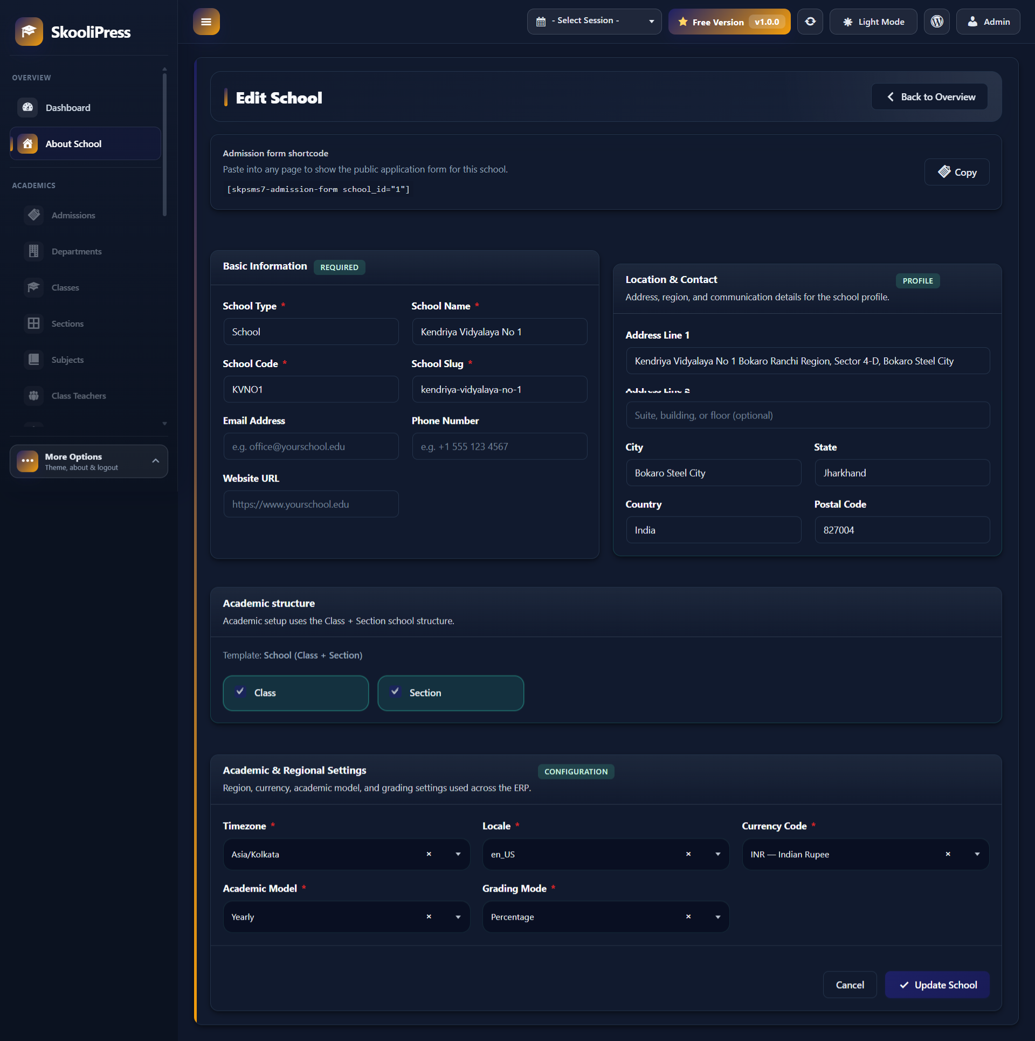The image size is (1035, 1041).
Task: Click the Departments building icon
Action: coord(34,251)
